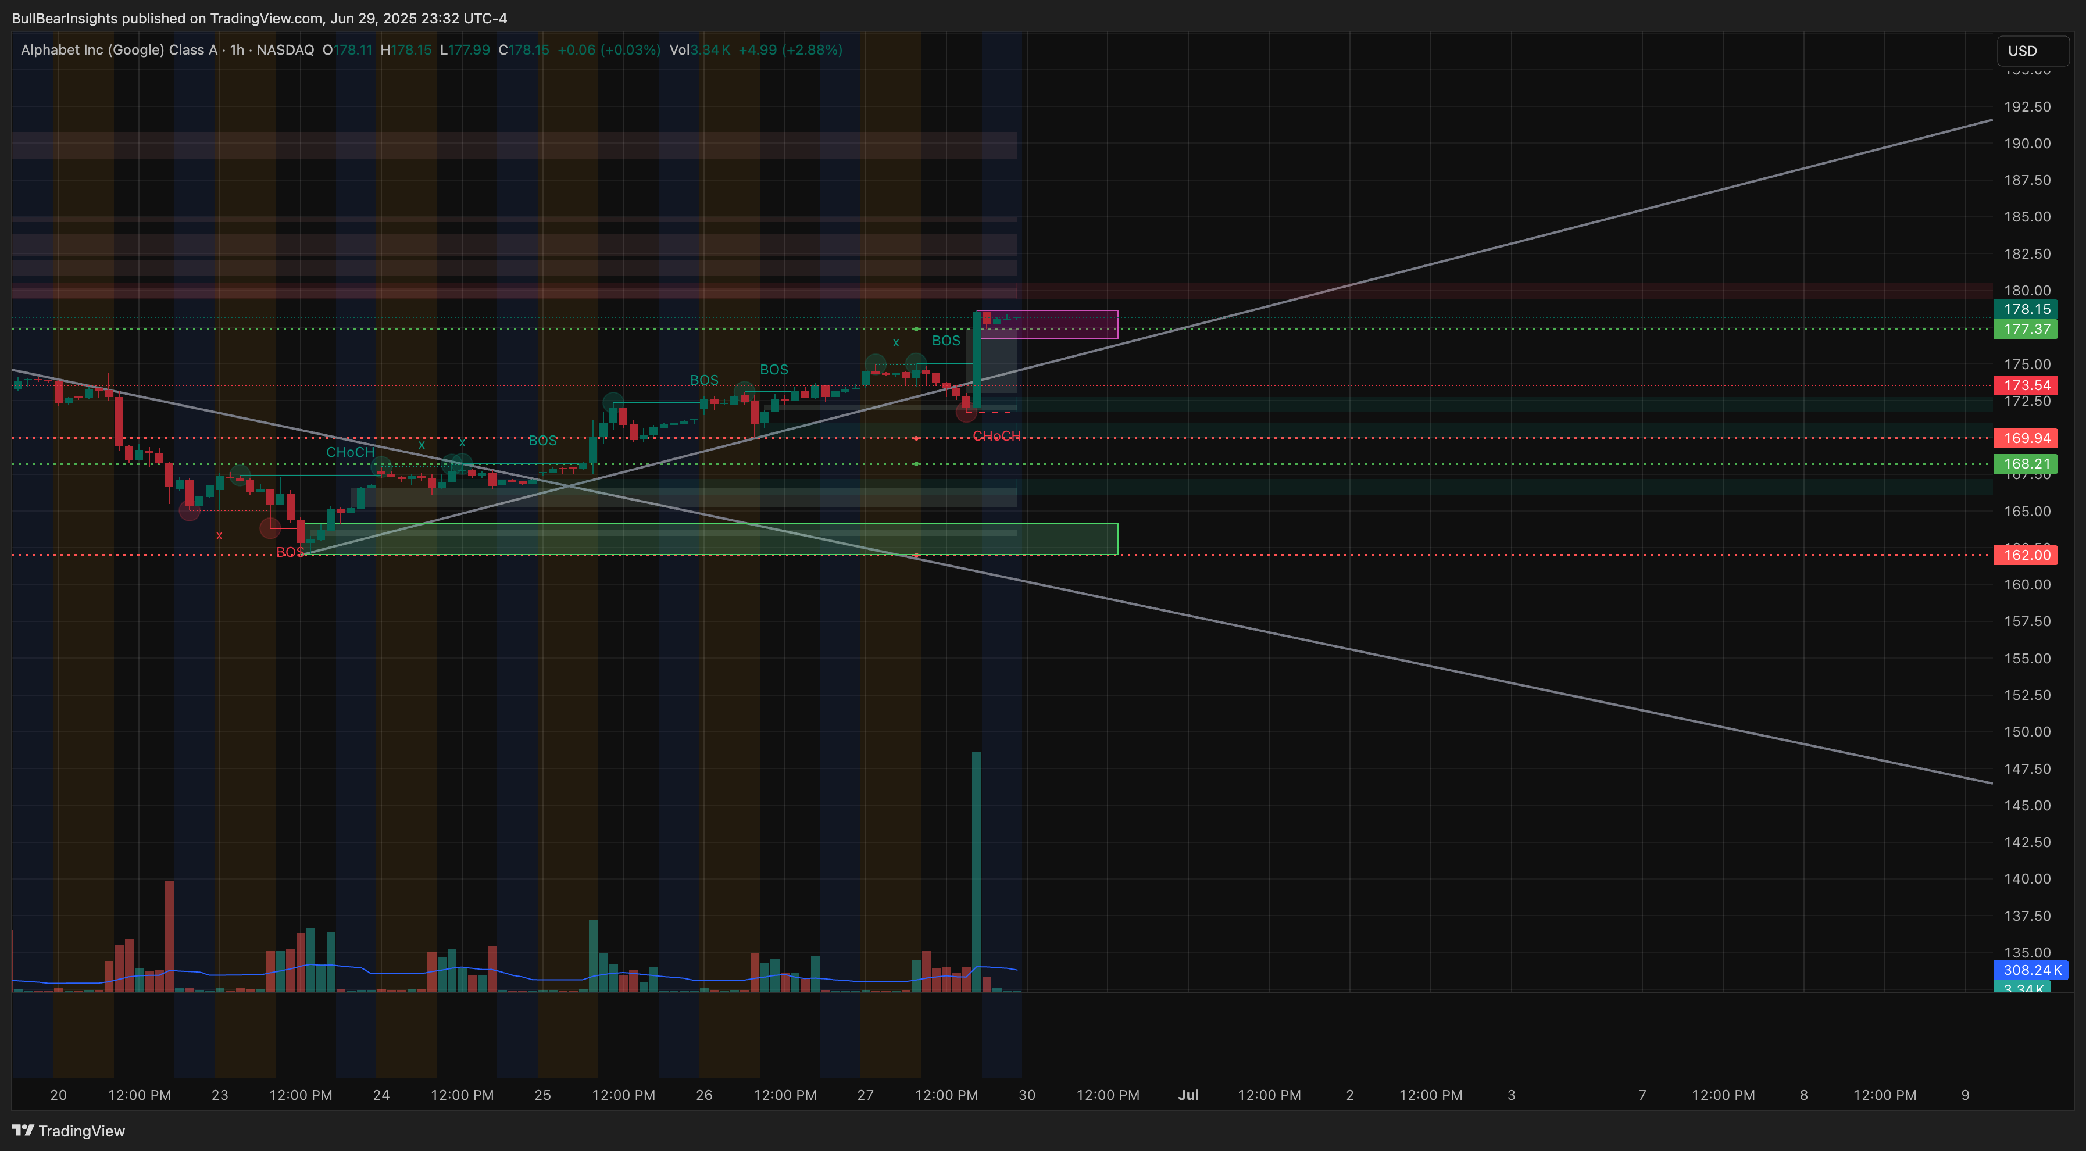The width and height of the screenshot is (2086, 1151).
Task: Select the descending gray trendline
Action: (x=1002, y=576)
